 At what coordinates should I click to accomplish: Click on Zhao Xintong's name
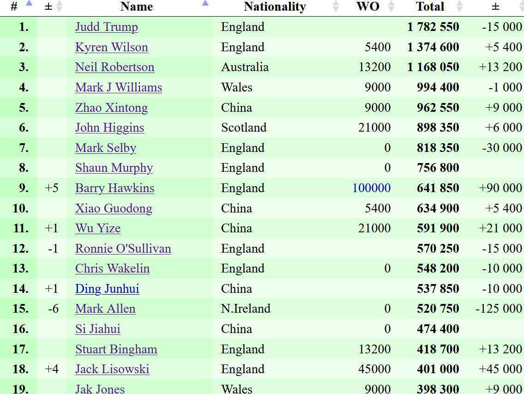tap(112, 108)
